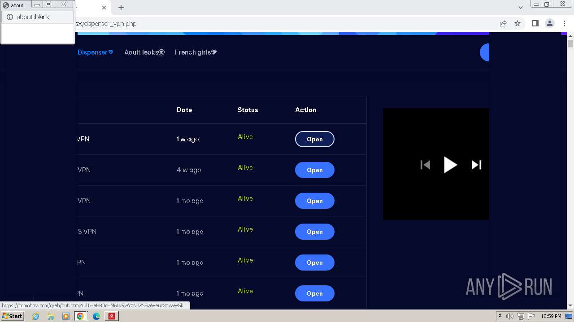The width and height of the screenshot is (574, 322).
Task: Select the '1 w ago' date cell
Action: 188,139
